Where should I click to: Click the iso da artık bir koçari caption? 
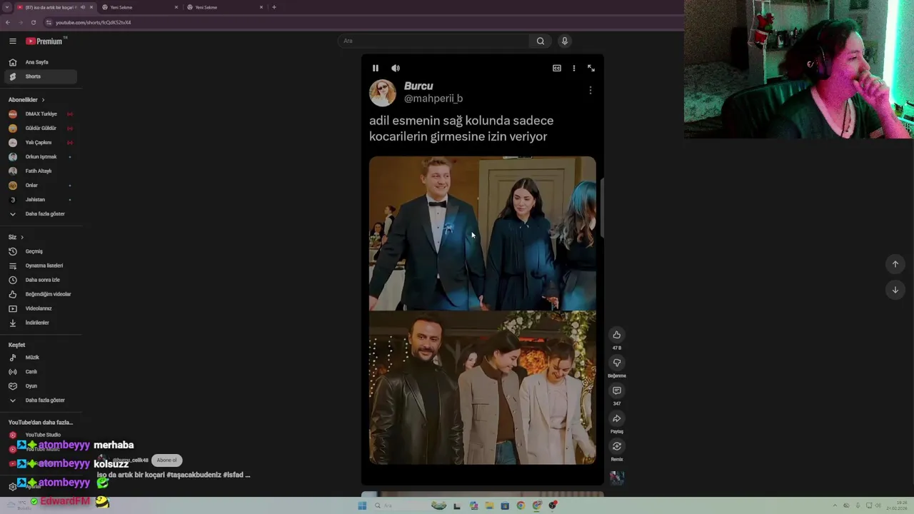click(x=174, y=475)
